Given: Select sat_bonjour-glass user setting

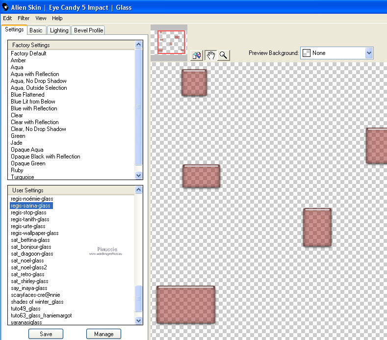Looking at the screenshot, I should [31, 247].
